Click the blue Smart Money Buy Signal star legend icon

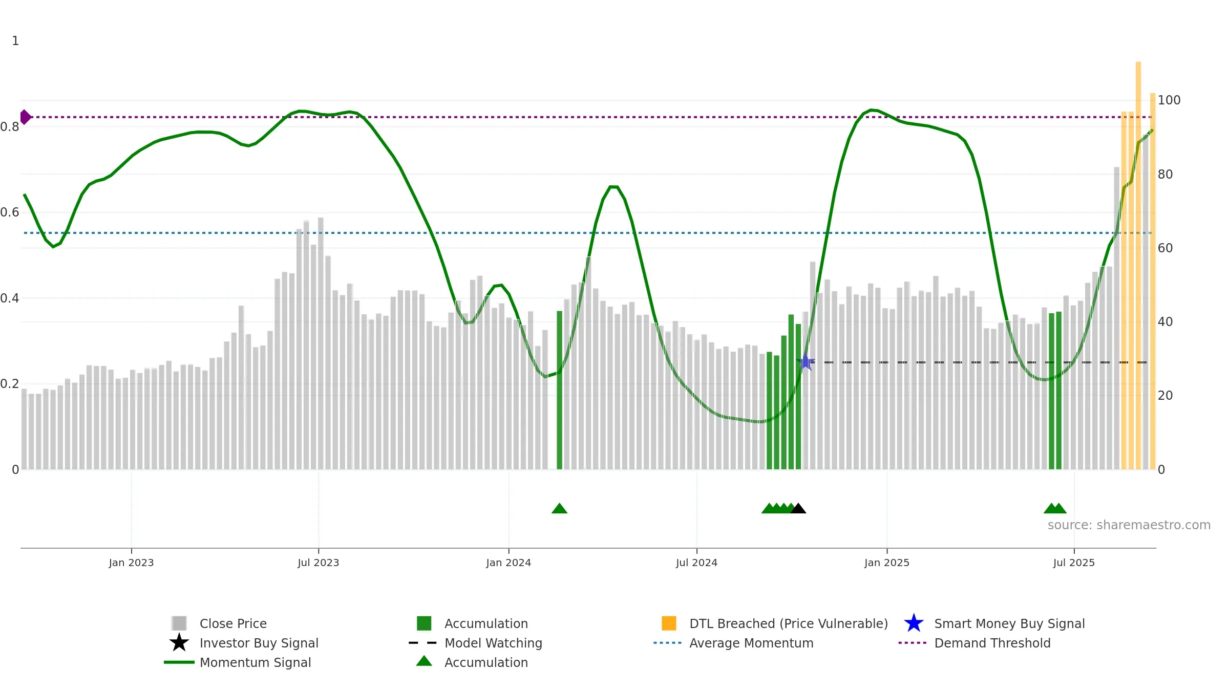click(x=914, y=623)
